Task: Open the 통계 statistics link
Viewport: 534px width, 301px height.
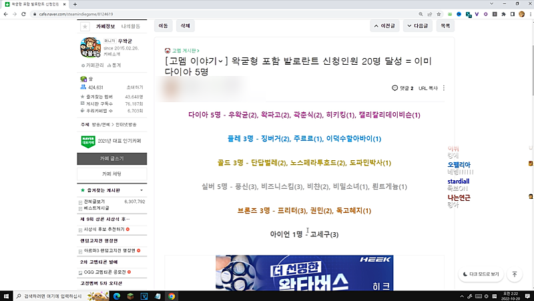Action: click(x=114, y=65)
